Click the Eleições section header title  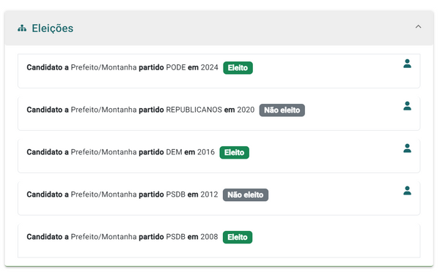[53, 29]
